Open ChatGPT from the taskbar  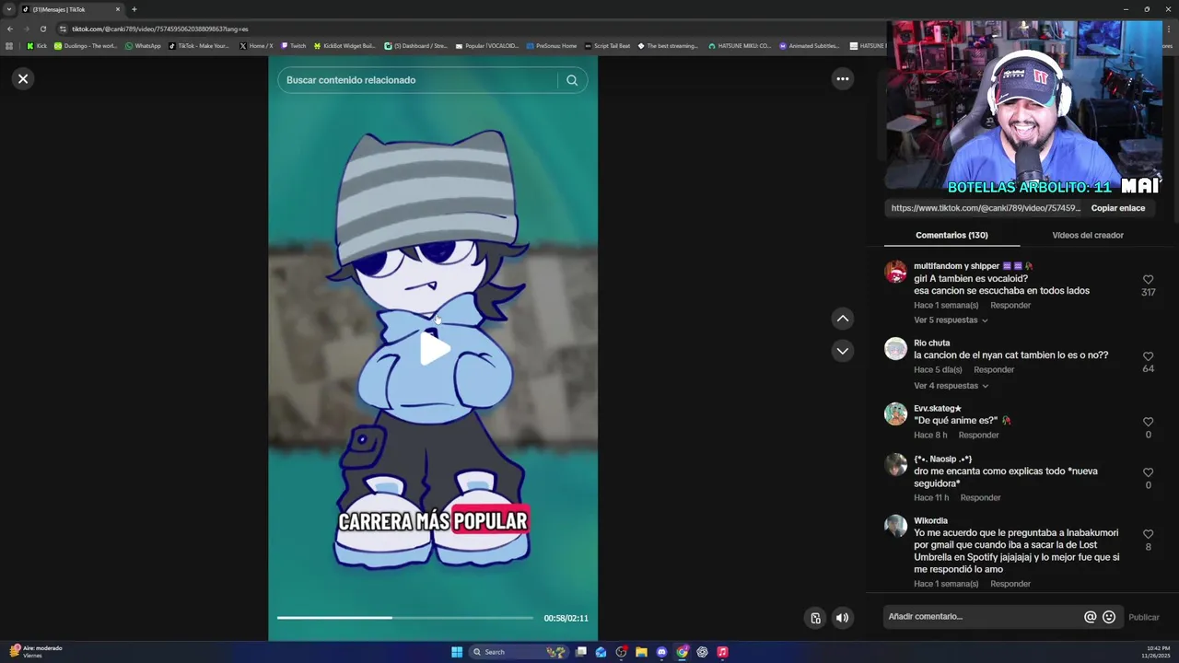pos(702,652)
